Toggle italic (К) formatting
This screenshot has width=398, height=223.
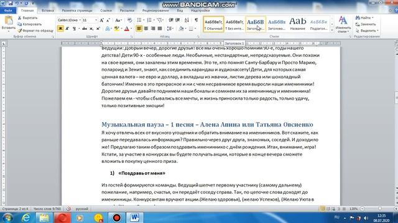67,28
